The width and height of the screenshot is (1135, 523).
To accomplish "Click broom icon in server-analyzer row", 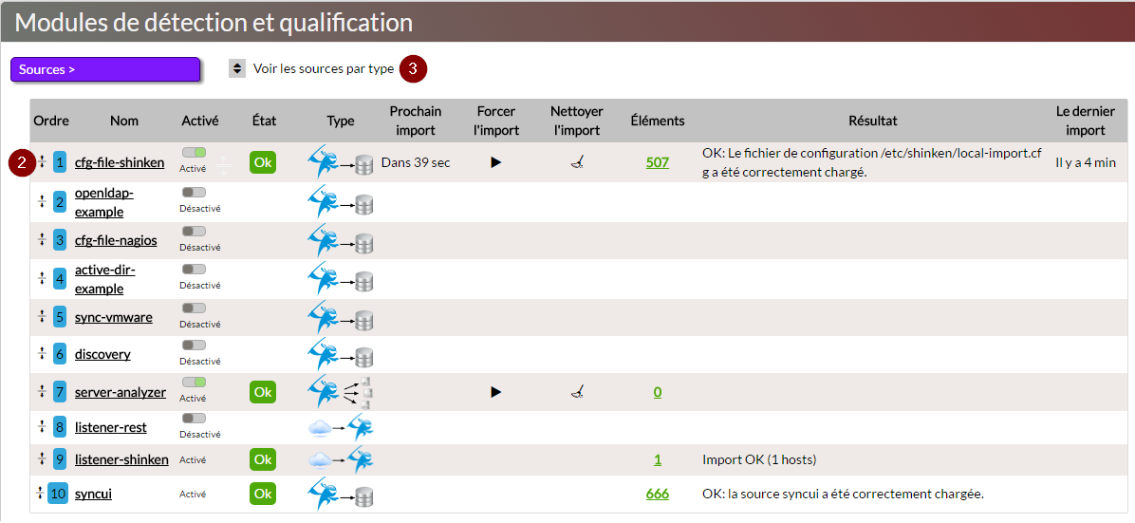I will click(x=576, y=391).
